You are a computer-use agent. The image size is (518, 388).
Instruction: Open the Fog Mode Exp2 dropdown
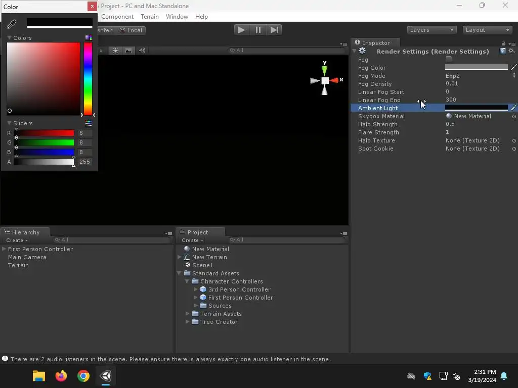click(x=480, y=76)
